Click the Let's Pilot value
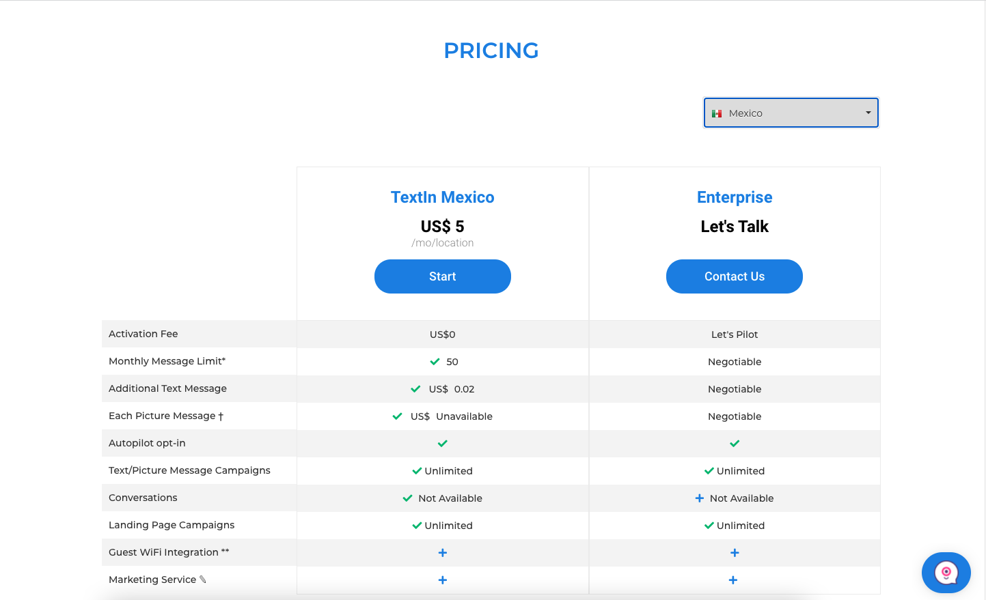 [735, 334]
